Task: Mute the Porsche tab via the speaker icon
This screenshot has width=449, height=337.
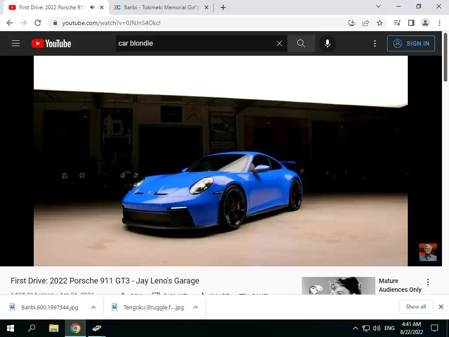Action: (x=92, y=7)
